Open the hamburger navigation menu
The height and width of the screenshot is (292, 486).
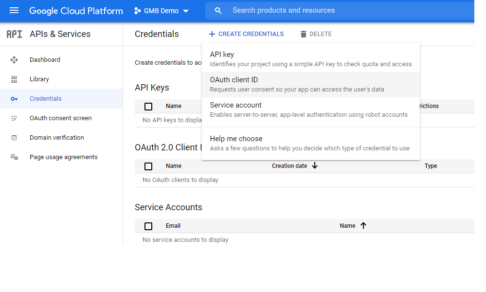tap(14, 11)
